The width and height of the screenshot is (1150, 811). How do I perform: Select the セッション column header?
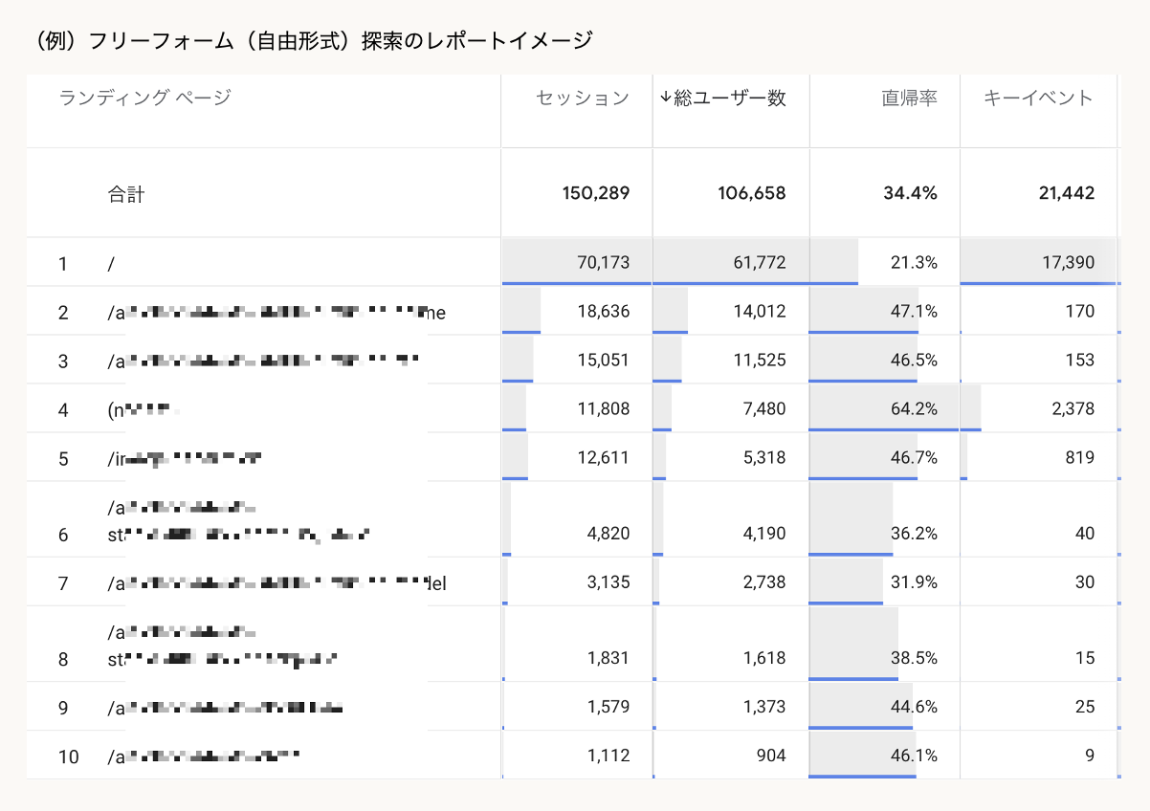coord(582,98)
